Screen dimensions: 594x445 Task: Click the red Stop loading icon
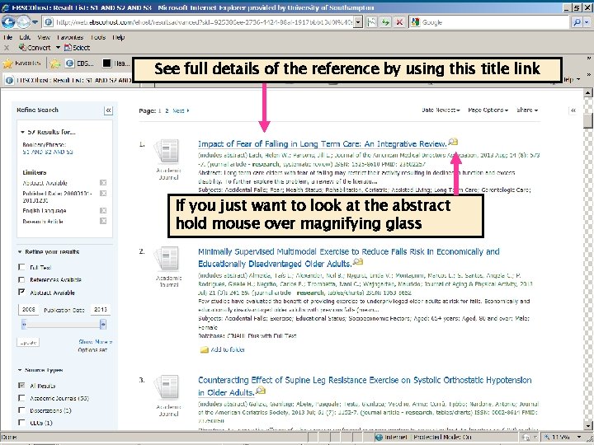coord(399,22)
